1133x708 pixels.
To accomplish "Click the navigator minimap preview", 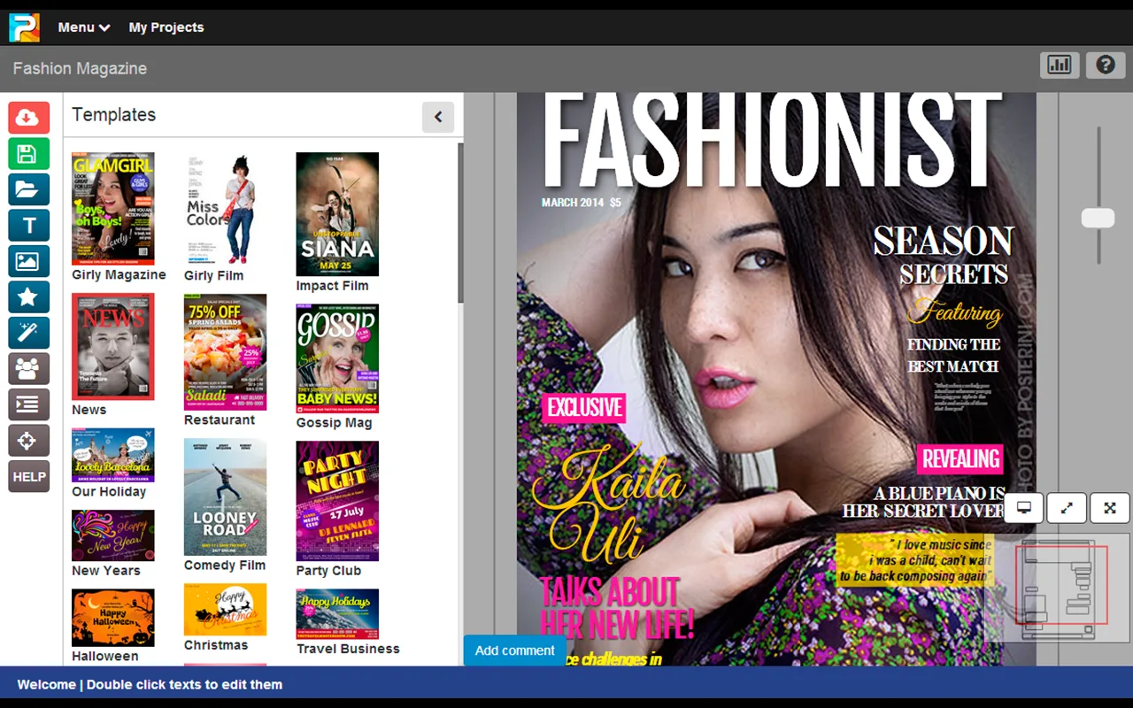I will pos(1058,587).
